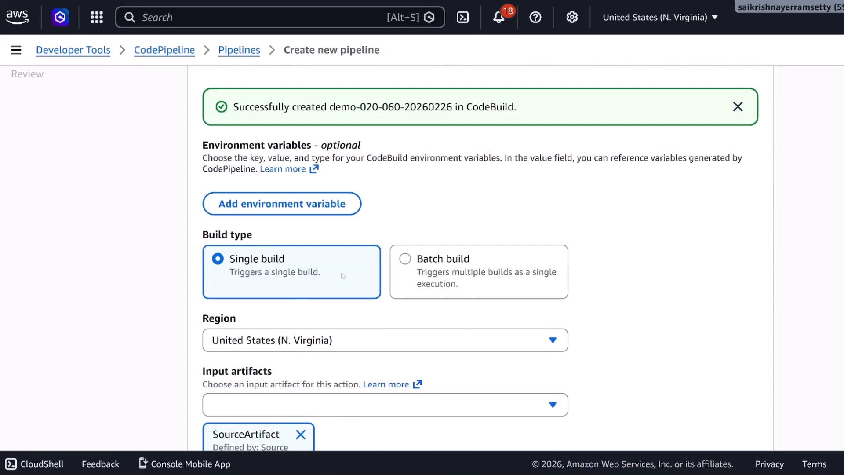This screenshot has height=475, width=844.
Task: Open the Learn more link for environment variables
Action: [283, 169]
